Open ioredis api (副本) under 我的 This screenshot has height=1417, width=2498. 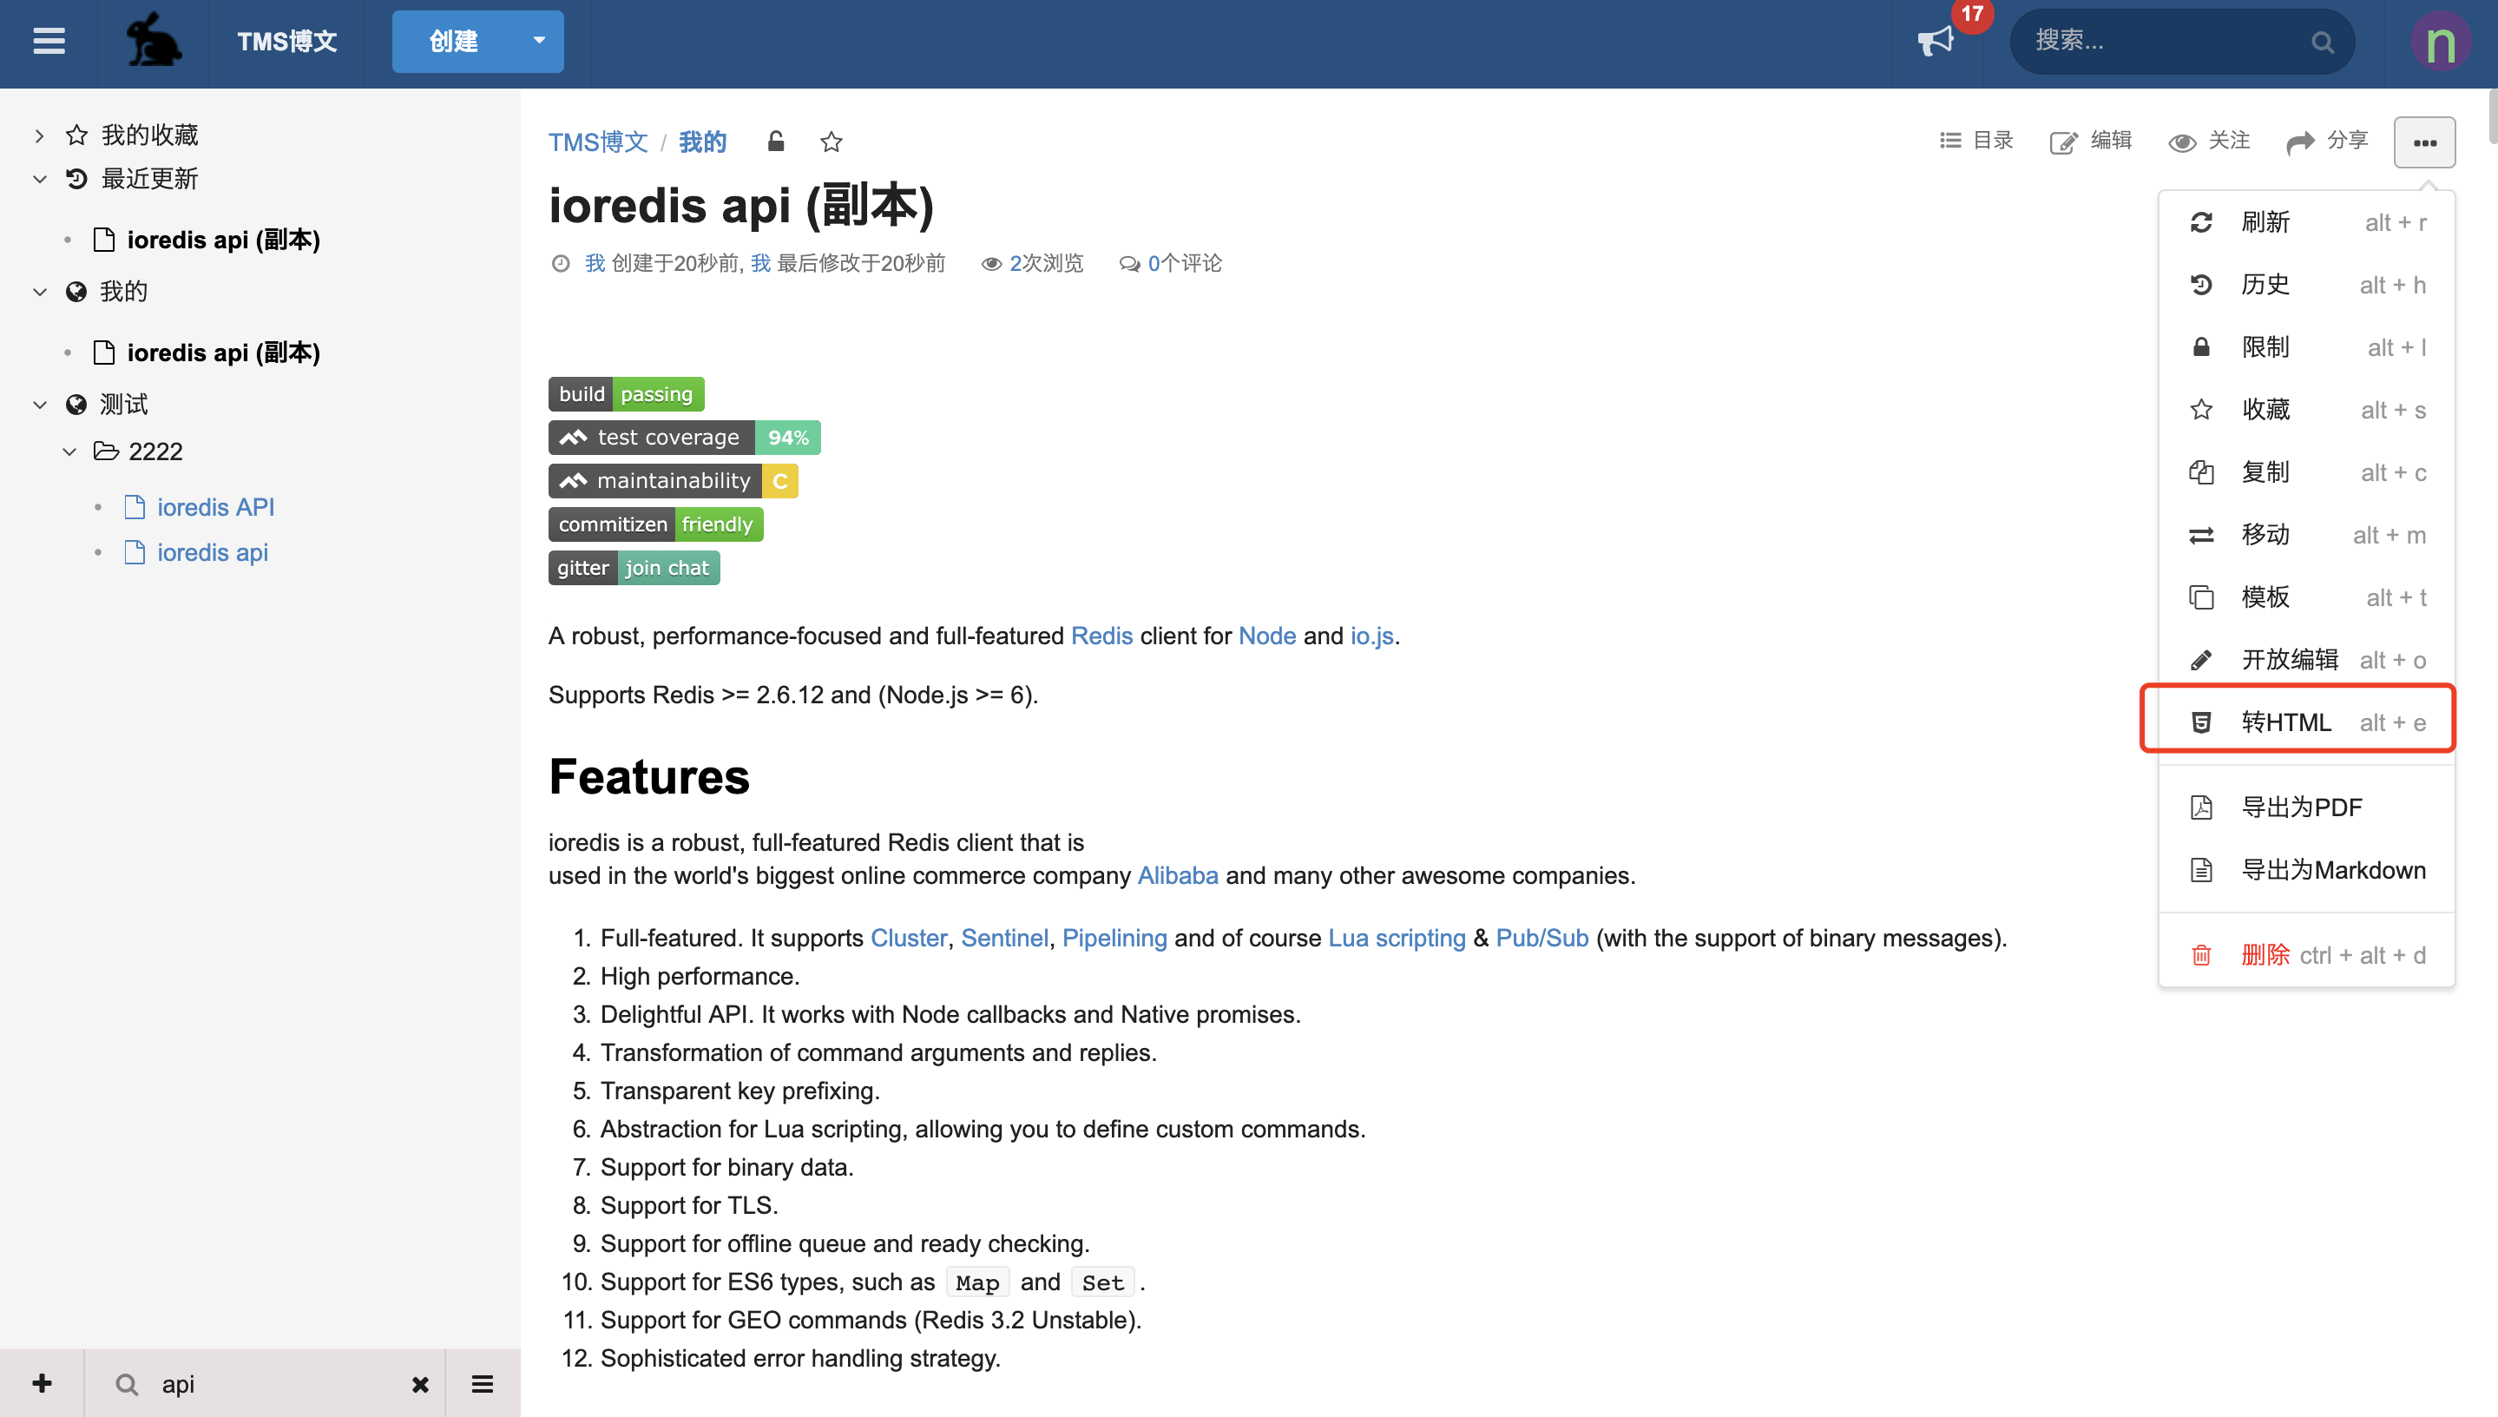tap(223, 353)
